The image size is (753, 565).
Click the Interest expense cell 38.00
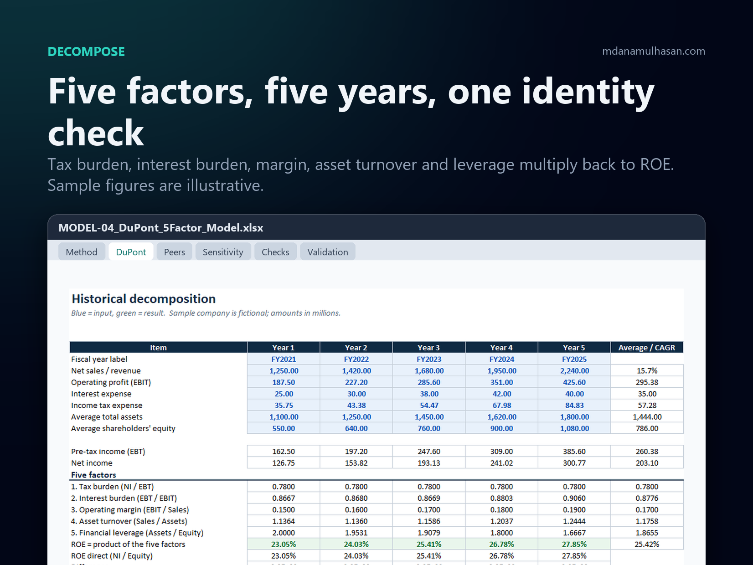point(429,394)
